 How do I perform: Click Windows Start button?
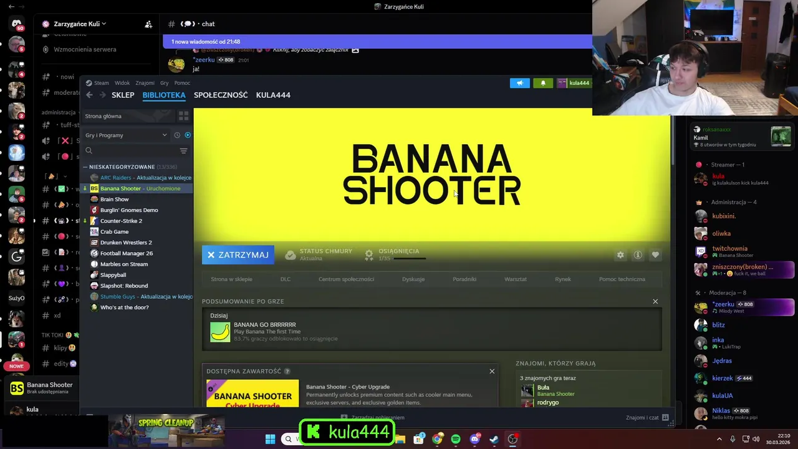click(x=270, y=439)
